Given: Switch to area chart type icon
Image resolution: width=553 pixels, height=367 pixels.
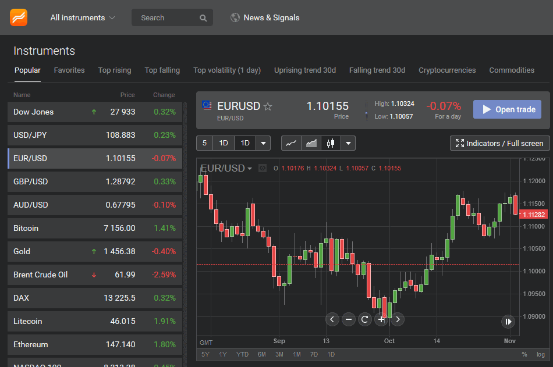Looking at the screenshot, I should (x=311, y=143).
